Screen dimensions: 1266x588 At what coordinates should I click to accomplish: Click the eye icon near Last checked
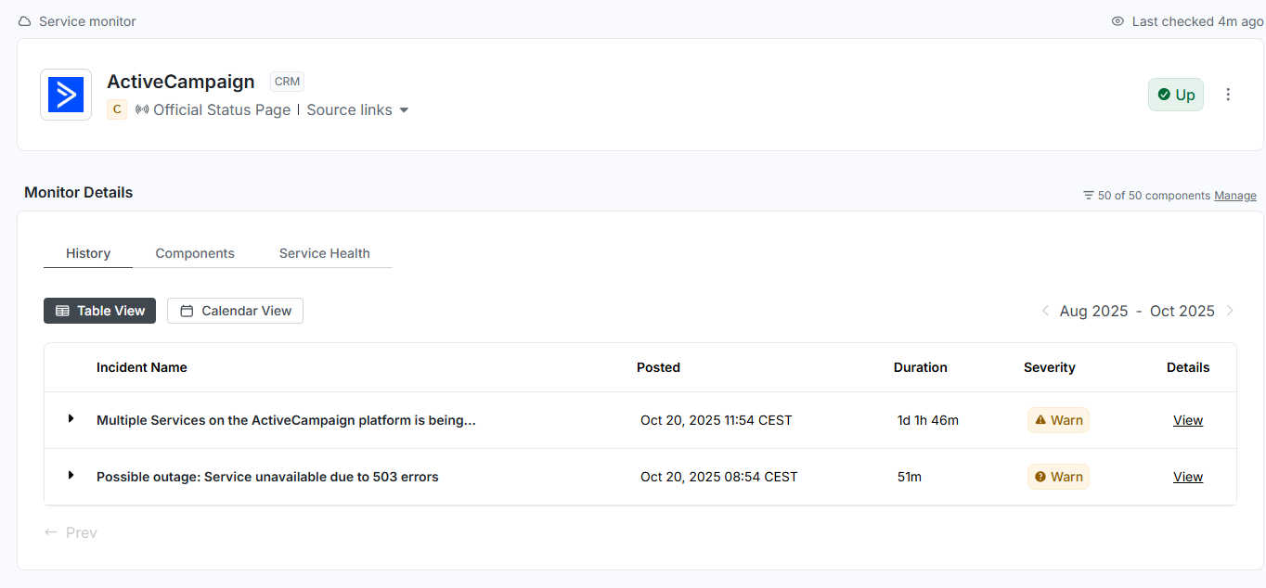point(1117,21)
